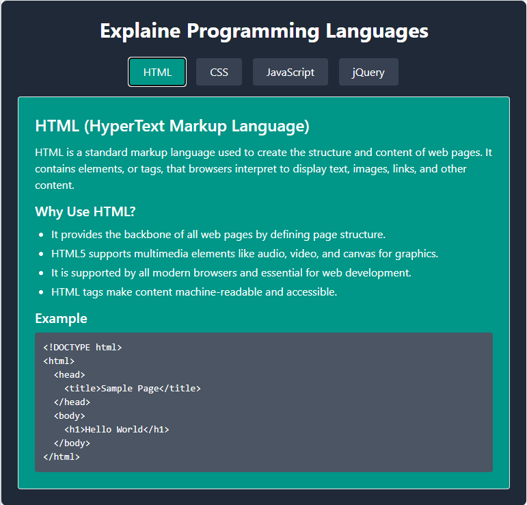This screenshot has width=527, height=505.
Task: Click the HTML (HyperText Markup Language) heading
Action: [x=172, y=126]
